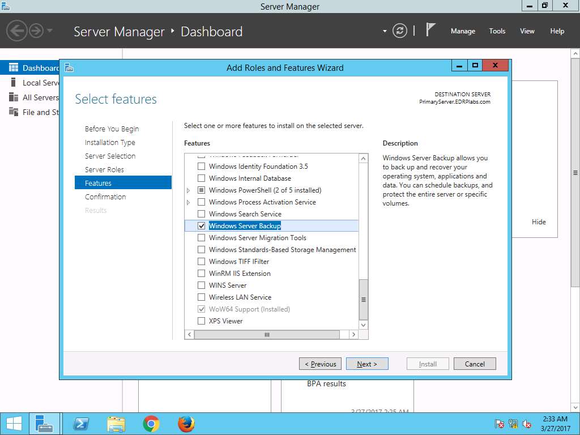Image resolution: width=580 pixels, height=435 pixels.
Task: Check Windows TIFF IFilter
Action: [x=201, y=262]
